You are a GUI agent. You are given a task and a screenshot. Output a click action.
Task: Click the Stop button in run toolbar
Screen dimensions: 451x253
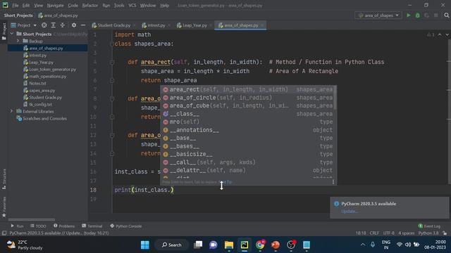[436, 15]
